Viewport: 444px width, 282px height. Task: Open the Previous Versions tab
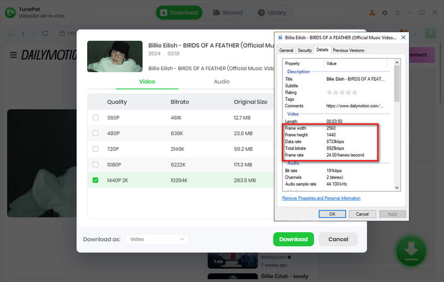(x=349, y=50)
